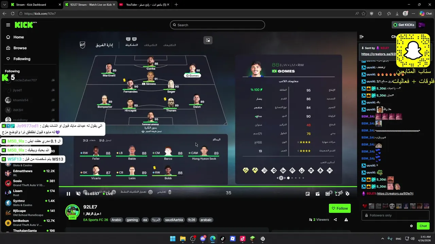435x244 pixels.
Task: Share the 92LE7 stream
Action: (335, 220)
